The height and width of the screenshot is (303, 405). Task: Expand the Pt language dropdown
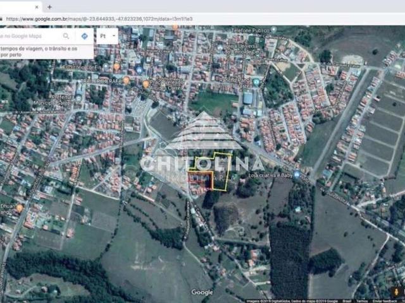click(x=107, y=36)
